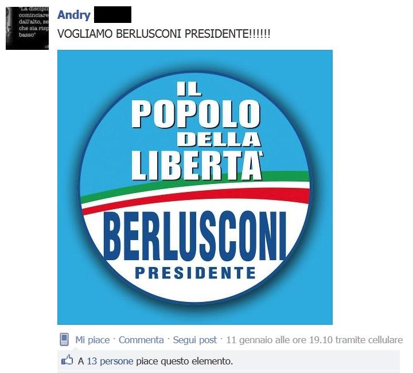
Task: Click the VOGLIAMO BERLUSCONI PRESIDENTE post text
Action: tap(164, 34)
